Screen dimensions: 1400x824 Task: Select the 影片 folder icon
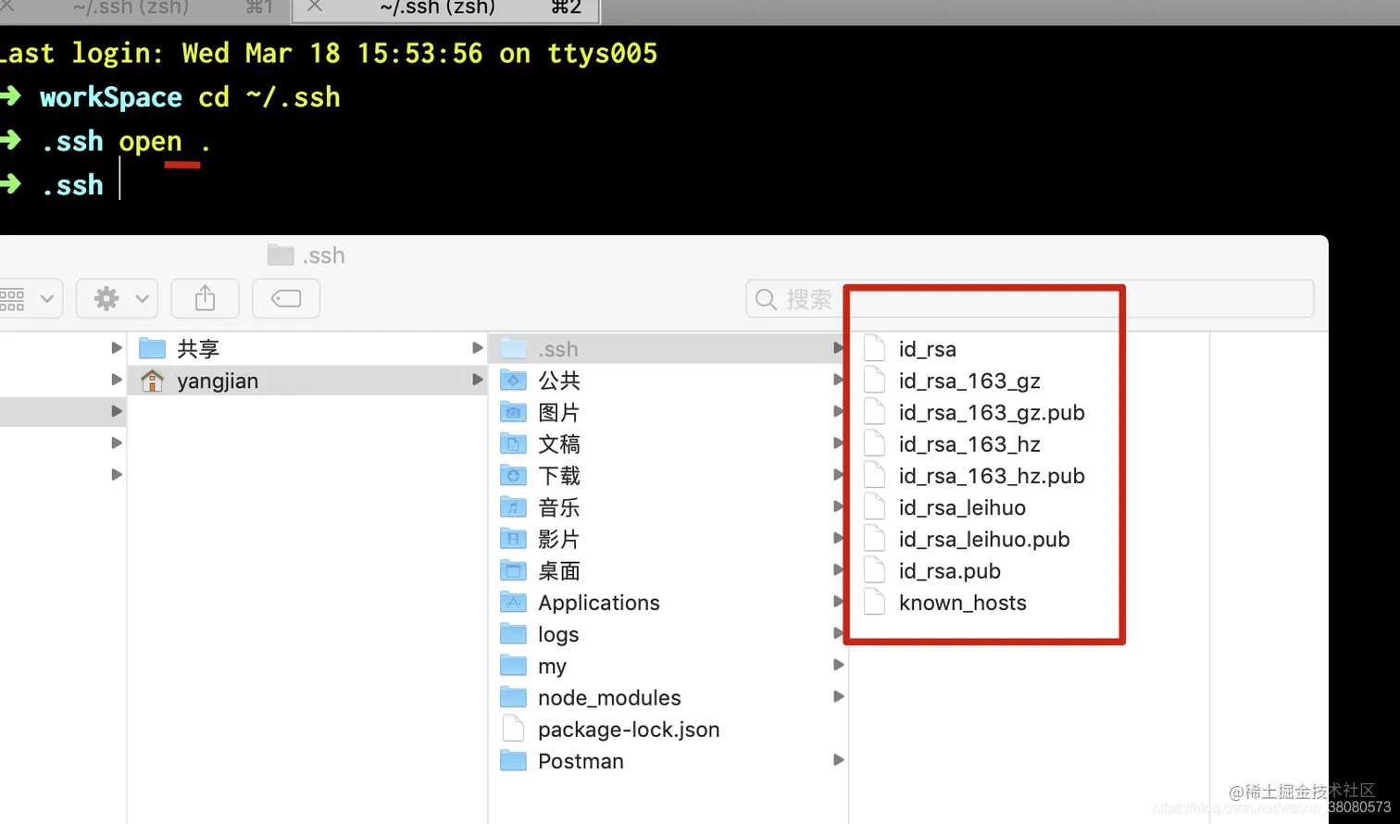click(x=513, y=539)
